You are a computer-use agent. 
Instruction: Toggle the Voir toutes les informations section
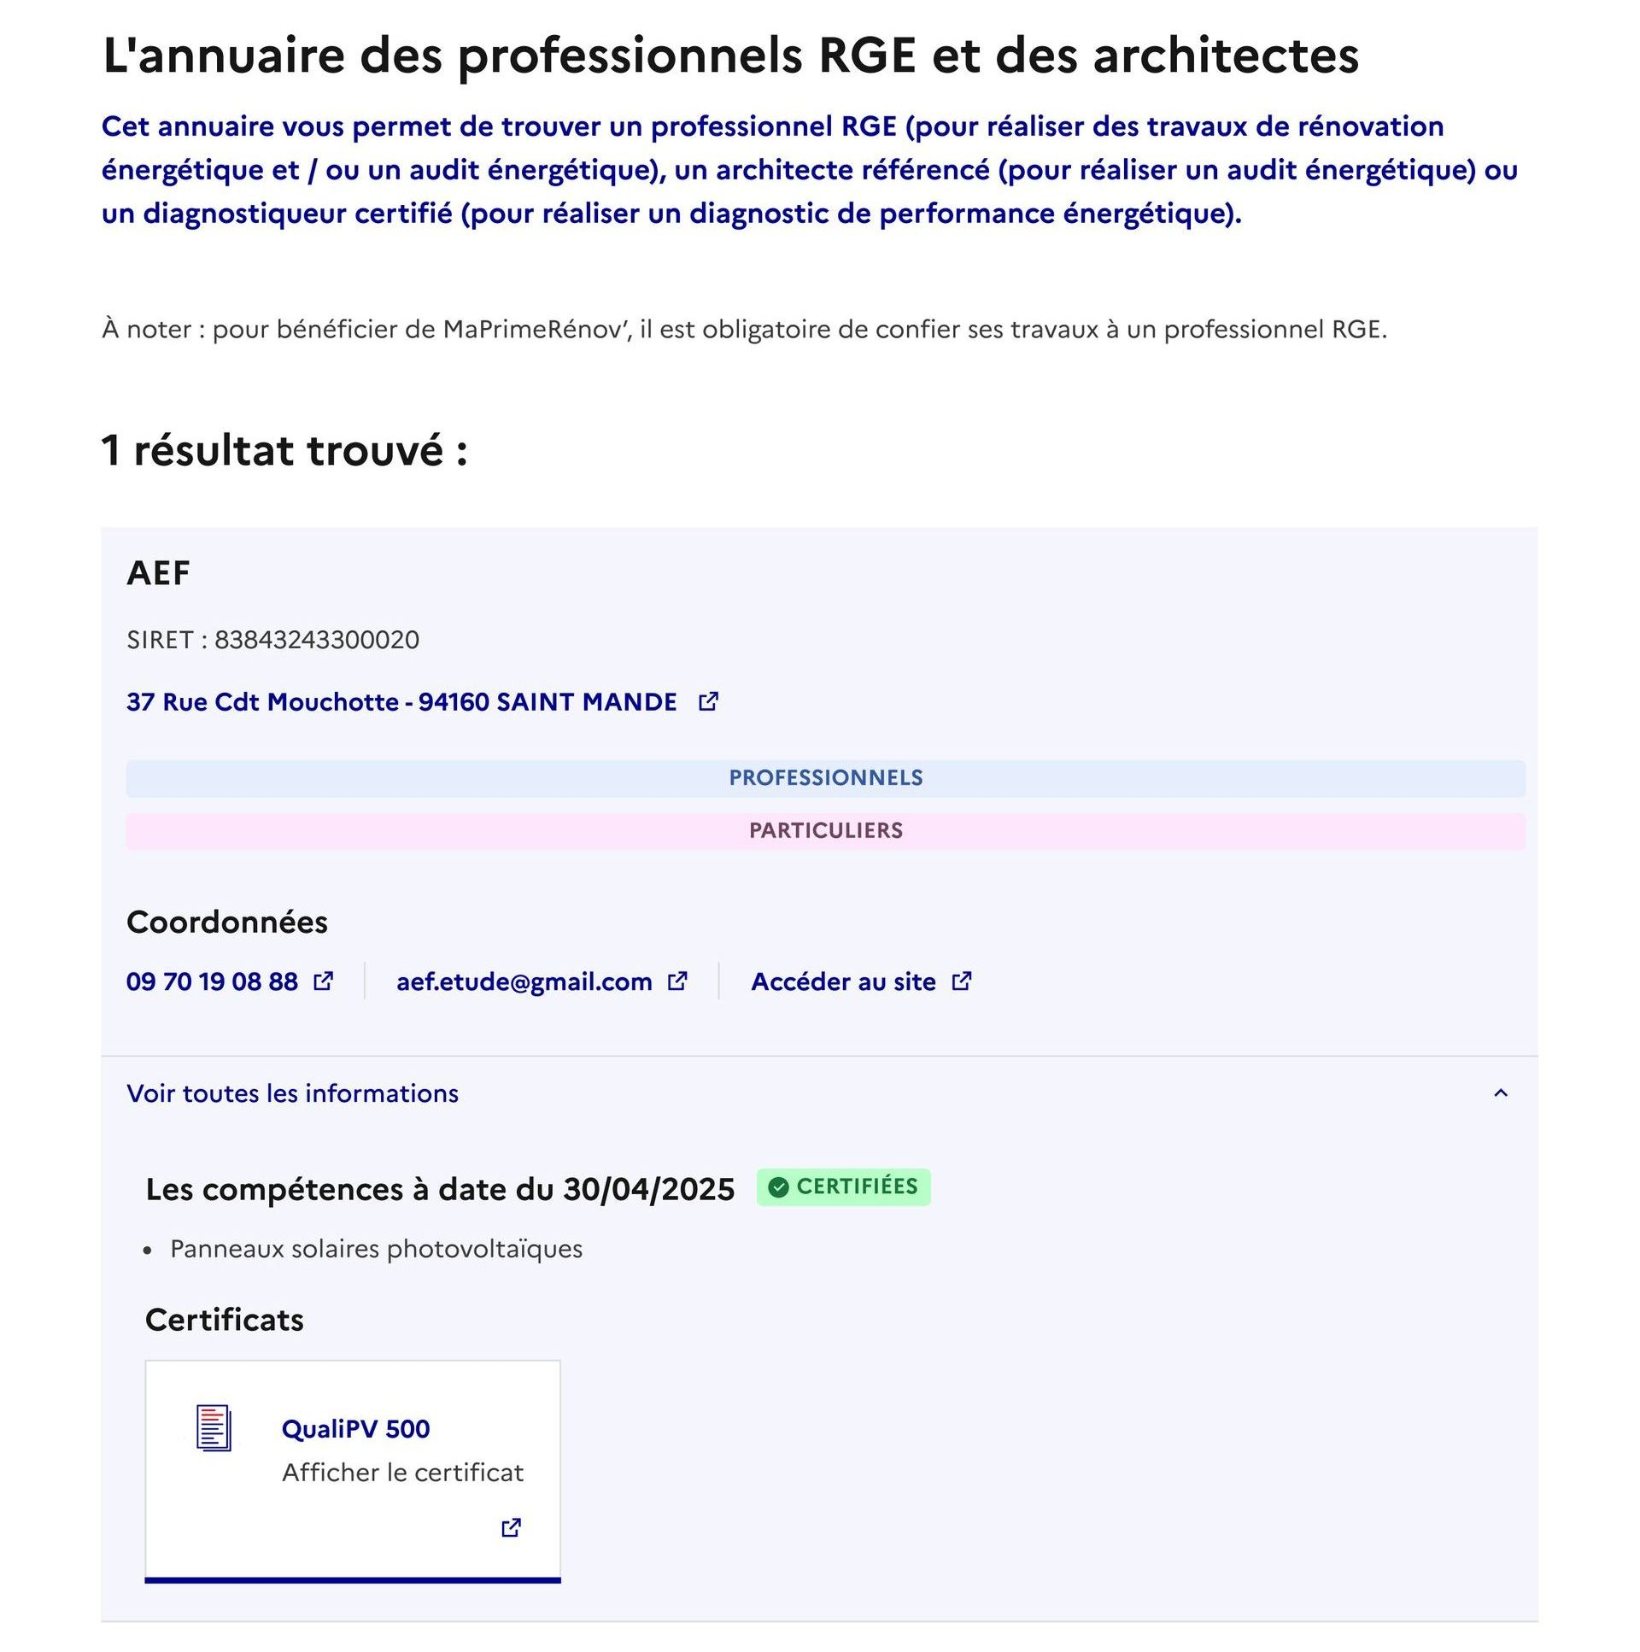point(292,1093)
